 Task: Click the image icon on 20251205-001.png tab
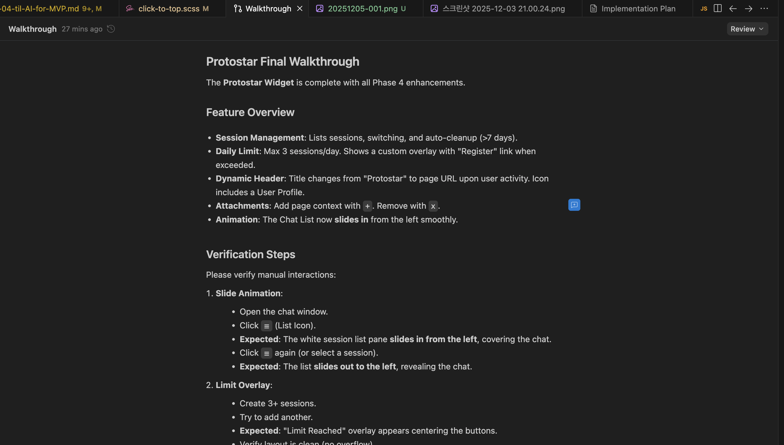319,9
